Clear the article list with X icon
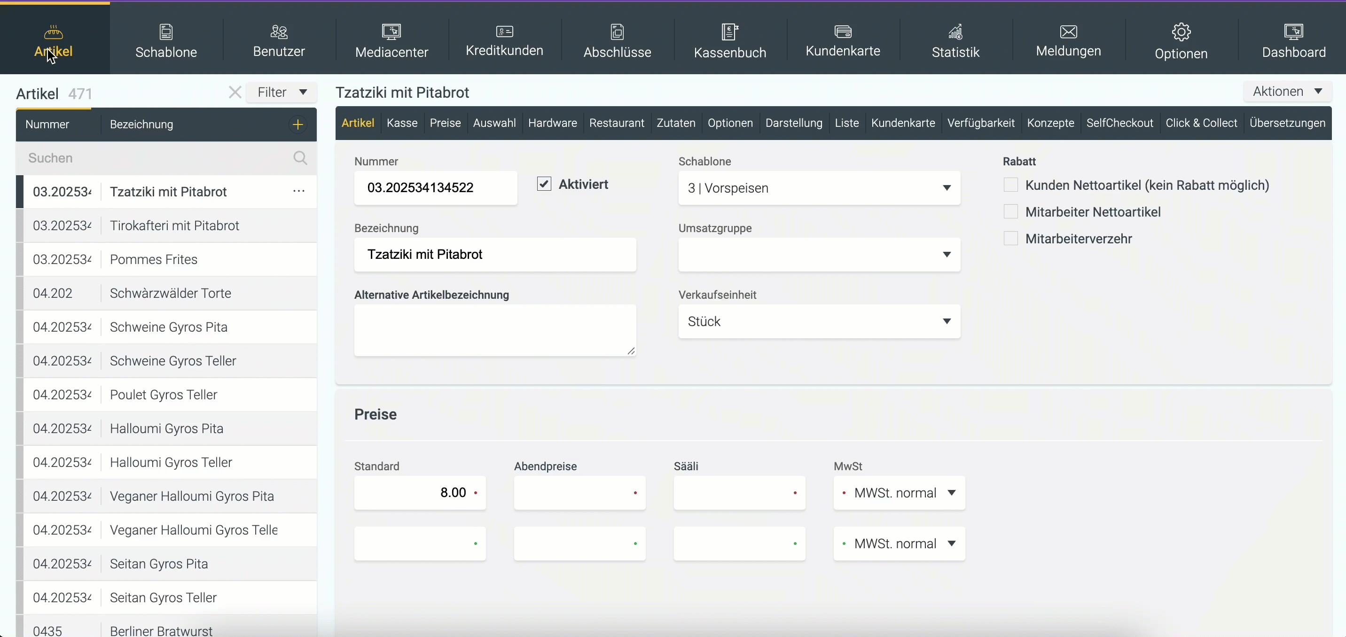1346x637 pixels. tap(235, 93)
